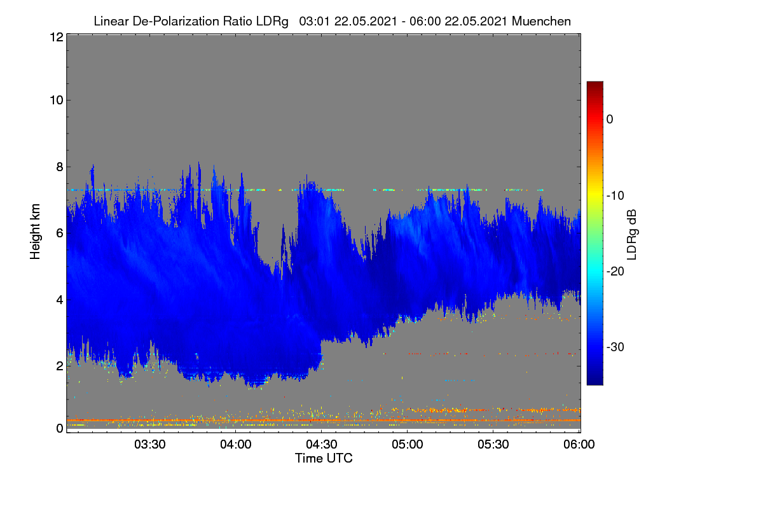Click the dark red top of the colorbar
The height and width of the screenshot is (509, 763).
click(x=595, y=87)
